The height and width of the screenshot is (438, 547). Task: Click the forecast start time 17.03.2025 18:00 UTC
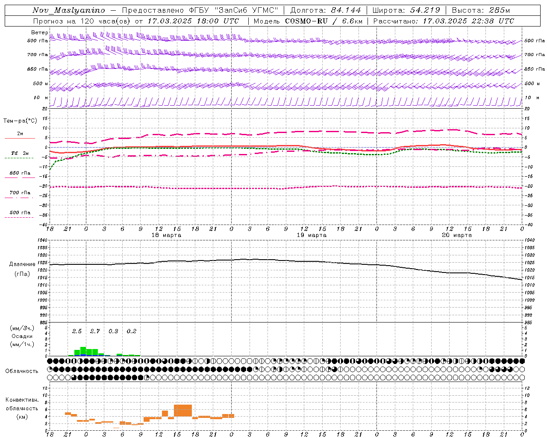click(193, 21)
